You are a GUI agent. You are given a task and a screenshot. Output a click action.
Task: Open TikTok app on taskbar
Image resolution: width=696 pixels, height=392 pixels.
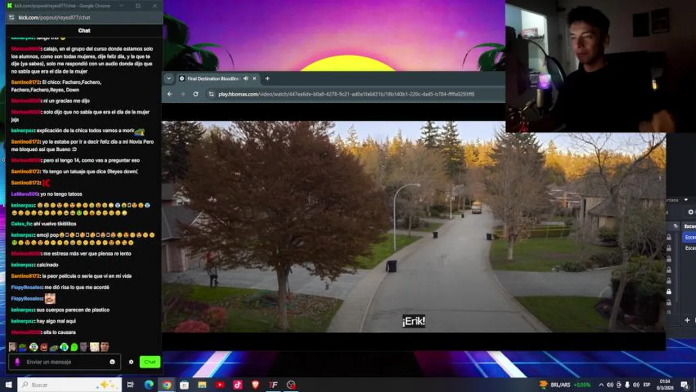[x=237, y=385]
